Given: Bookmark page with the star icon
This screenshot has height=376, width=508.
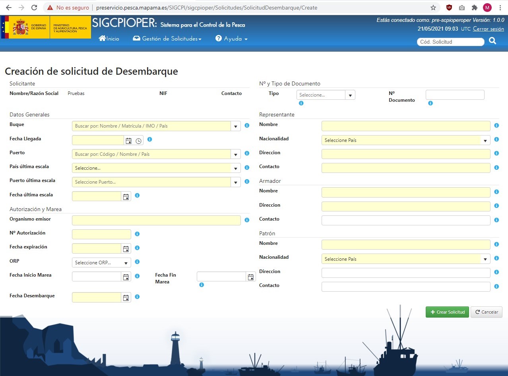Looking at the screenshot, I should click(x=433, y=8).
